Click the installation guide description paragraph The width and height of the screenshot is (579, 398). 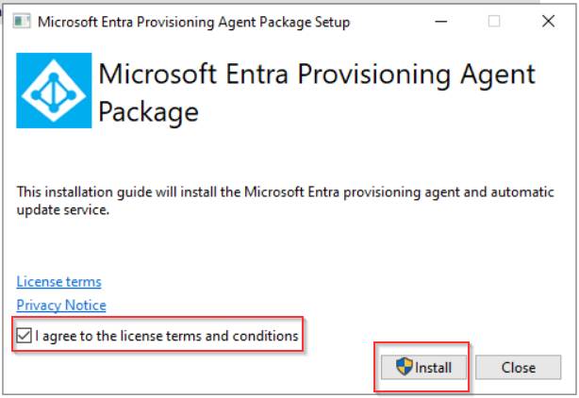coord(283,192)
